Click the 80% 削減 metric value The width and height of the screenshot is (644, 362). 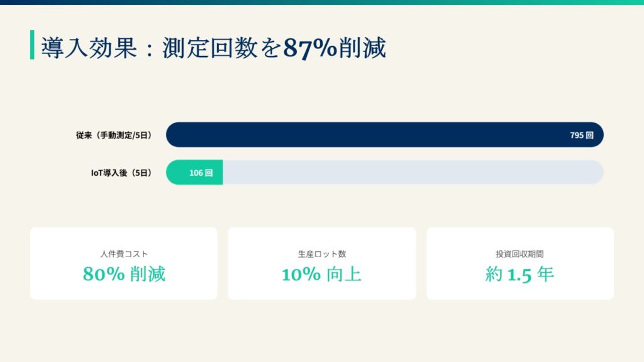pyautogui.click(x=124, y=274)
